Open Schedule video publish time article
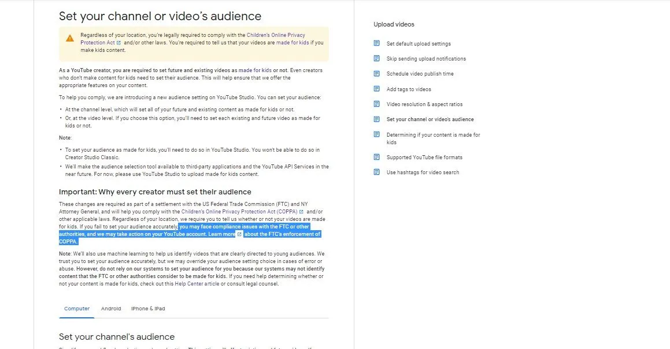The height and width of the screenshot is (349, 670). click(420, 74)
